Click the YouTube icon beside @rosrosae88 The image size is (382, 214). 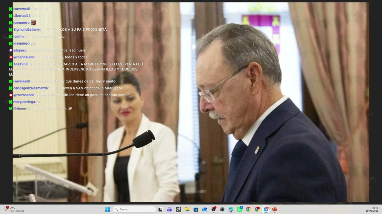[11, 95]
